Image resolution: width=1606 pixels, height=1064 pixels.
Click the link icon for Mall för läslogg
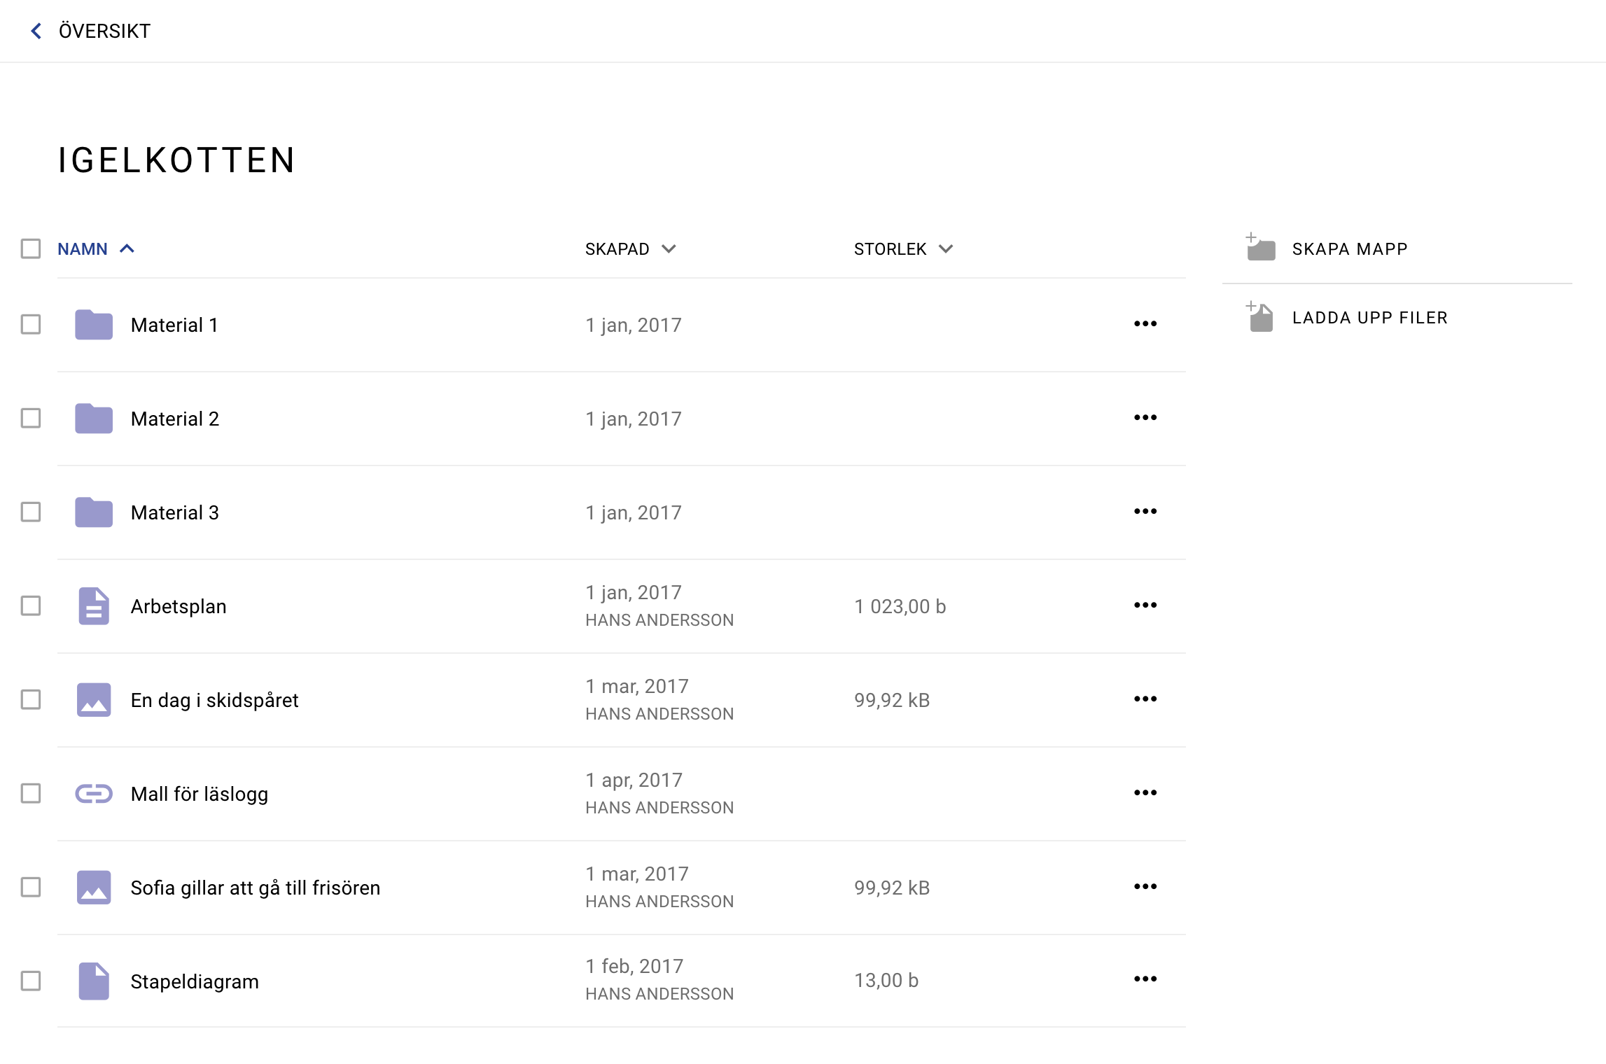[94, 793]
